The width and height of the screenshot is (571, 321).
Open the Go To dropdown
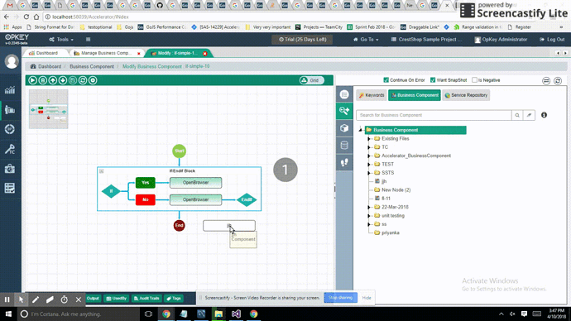366,40
